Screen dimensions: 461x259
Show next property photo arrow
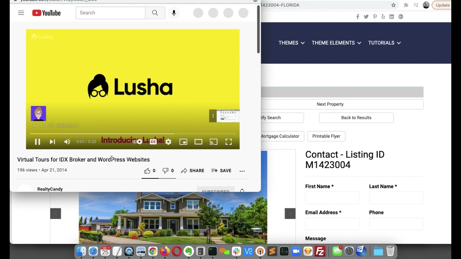tap(290, 213)
